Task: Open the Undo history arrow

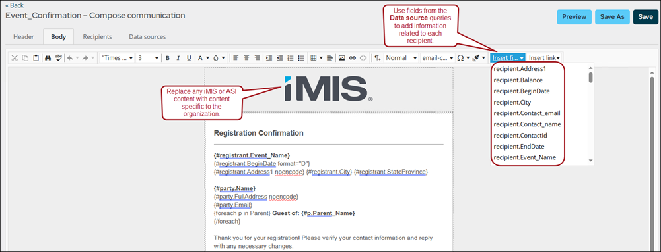Action: pos(77,58)
